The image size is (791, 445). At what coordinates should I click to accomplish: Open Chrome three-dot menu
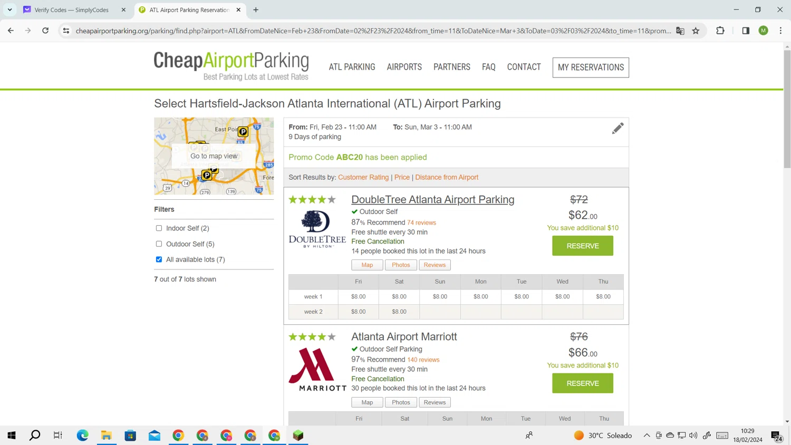[x=780, y=31]
